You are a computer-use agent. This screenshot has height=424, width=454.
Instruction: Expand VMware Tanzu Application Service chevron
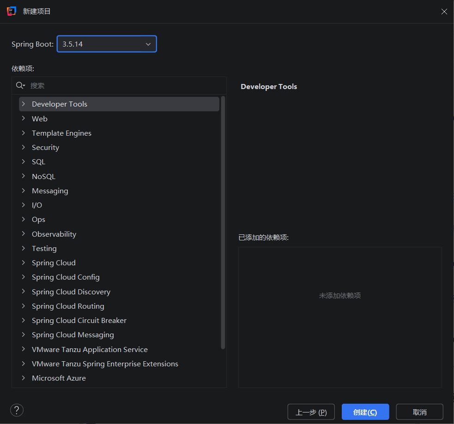click(24, 349)
